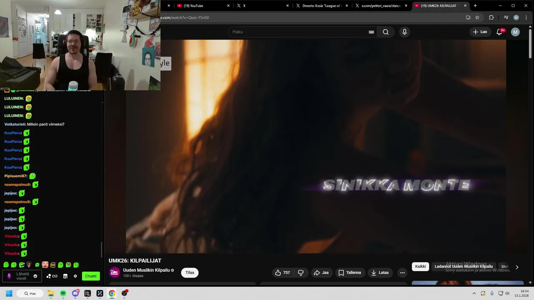534x300 pixels.
Task: Open Spotify from the taskbar
Action: tap(63, 293)
